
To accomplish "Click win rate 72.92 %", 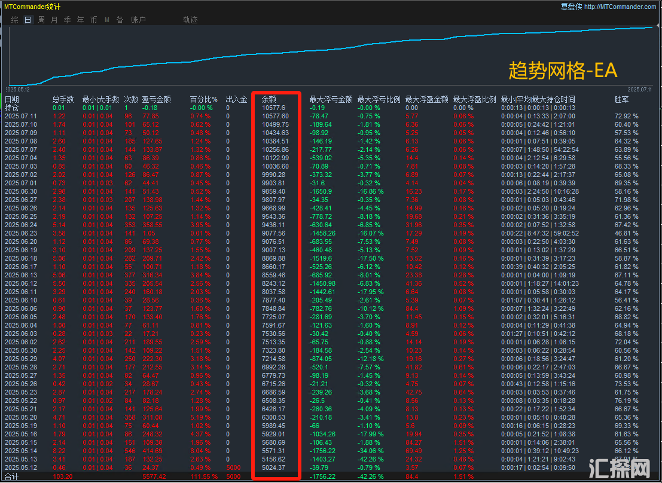I will pos(627,116).
